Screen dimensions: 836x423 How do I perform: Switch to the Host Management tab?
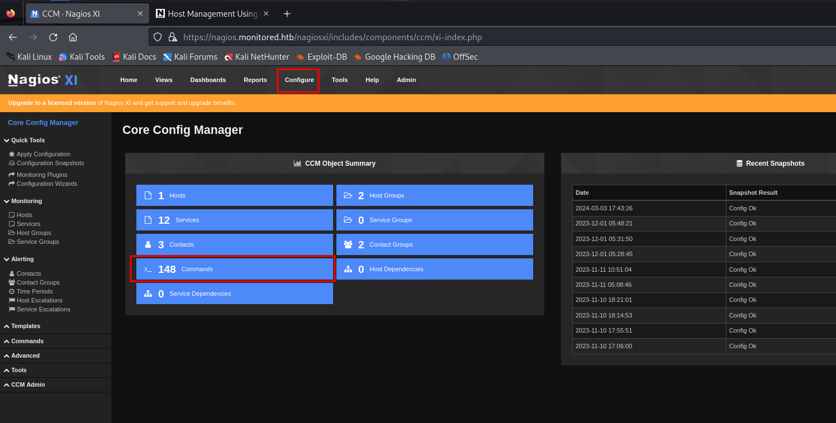pyautogui.click(x=212, y=13)
